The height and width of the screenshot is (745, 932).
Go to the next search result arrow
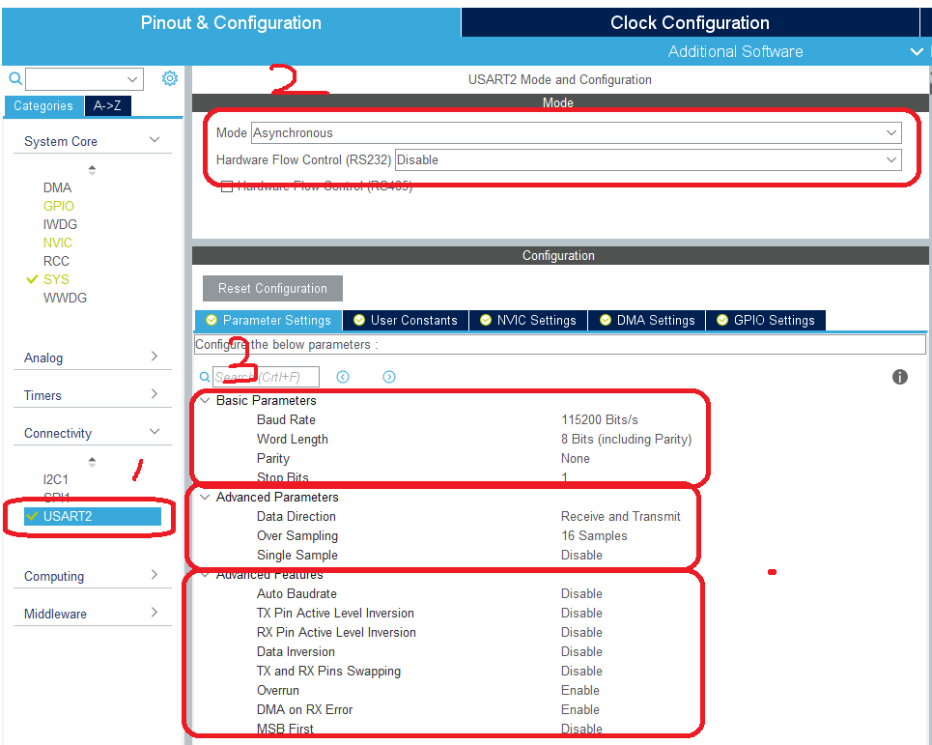[388, 376]
